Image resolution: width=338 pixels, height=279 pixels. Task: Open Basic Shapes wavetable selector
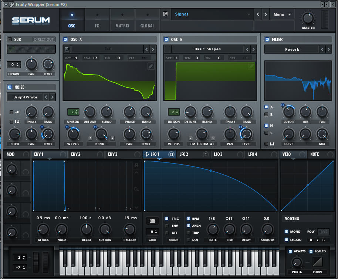(207, 49)
